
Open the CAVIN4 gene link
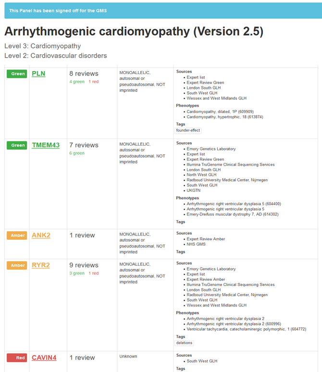click(44, 357)
